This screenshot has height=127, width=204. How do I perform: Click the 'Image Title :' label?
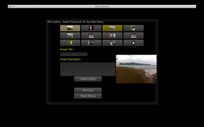point(67,49)
